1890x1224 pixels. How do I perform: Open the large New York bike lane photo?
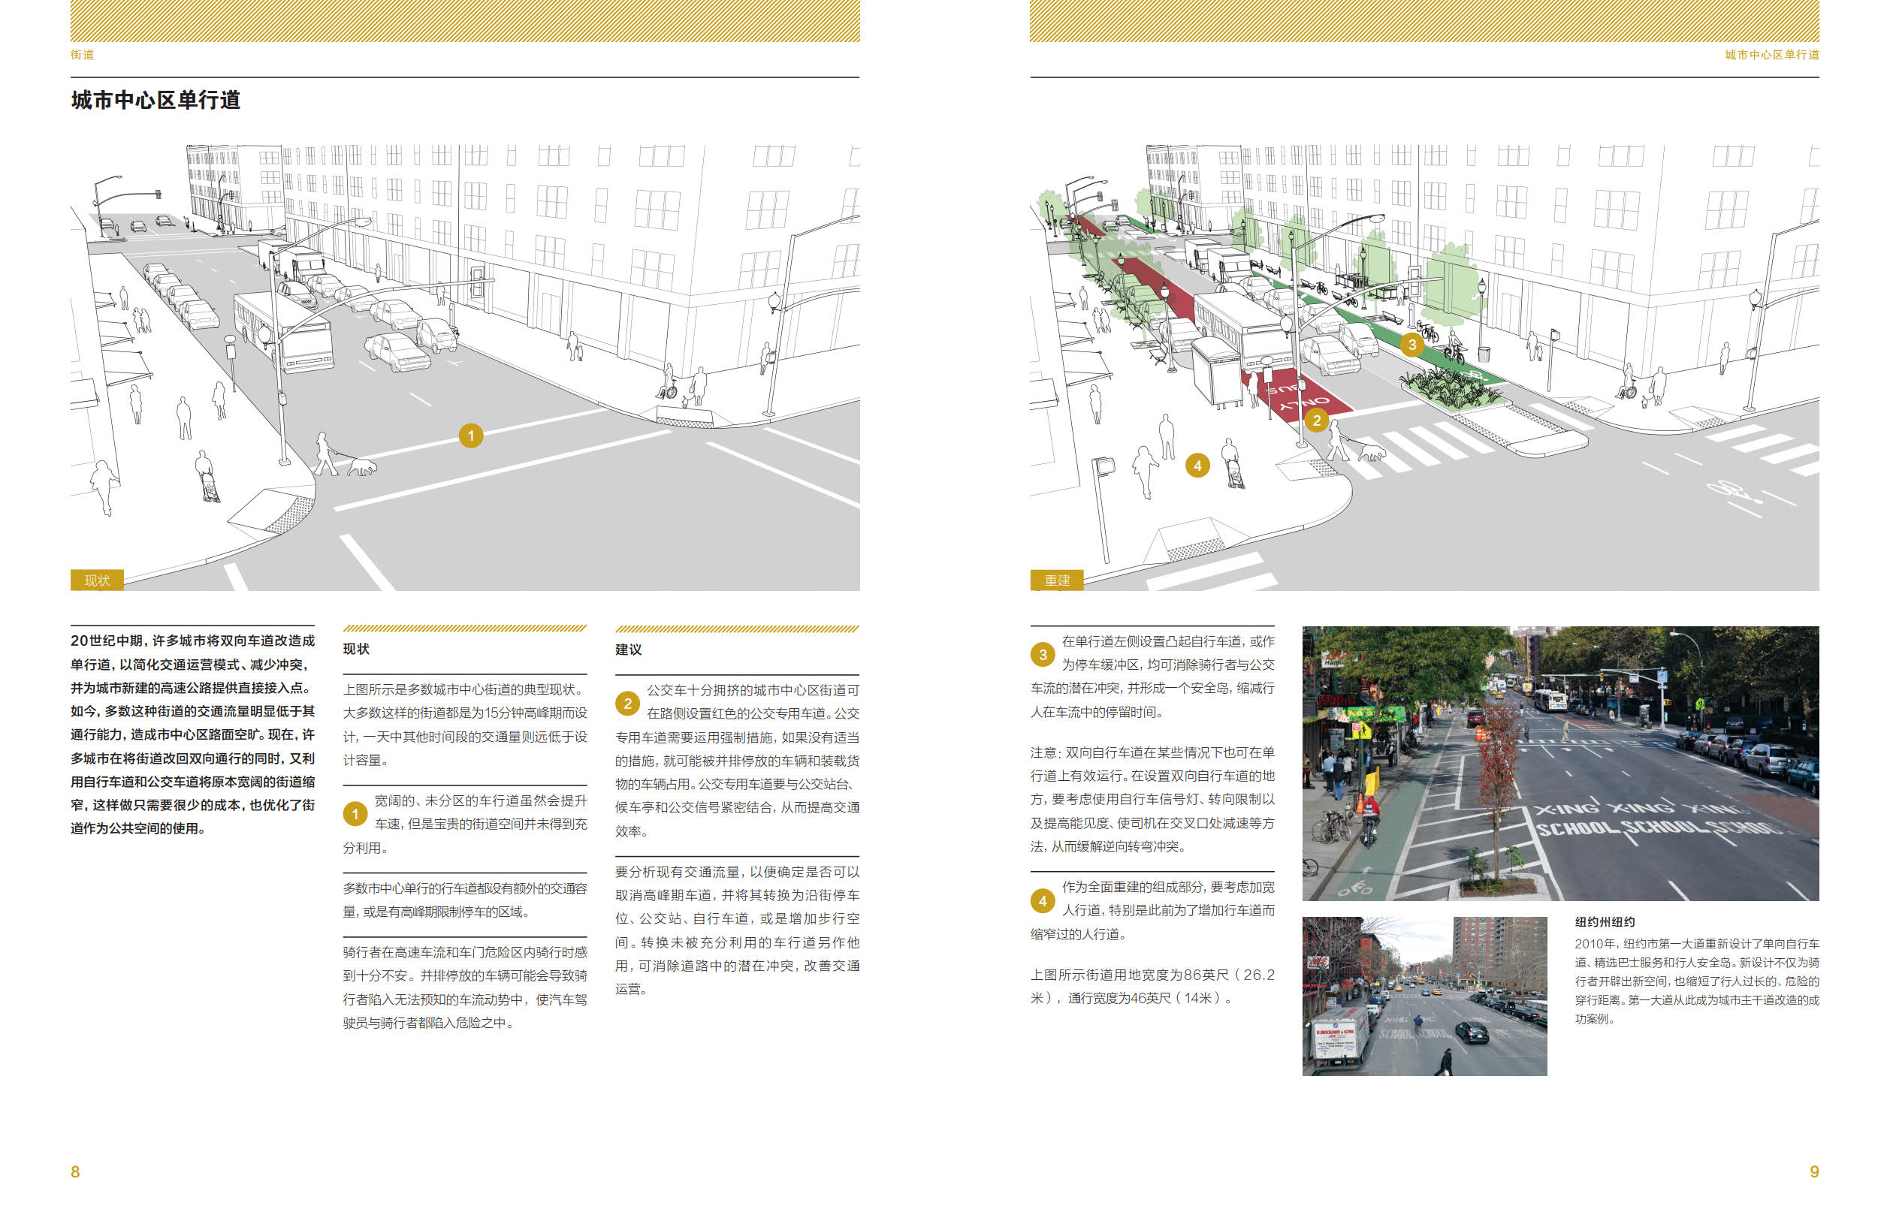coord(1559,763)
